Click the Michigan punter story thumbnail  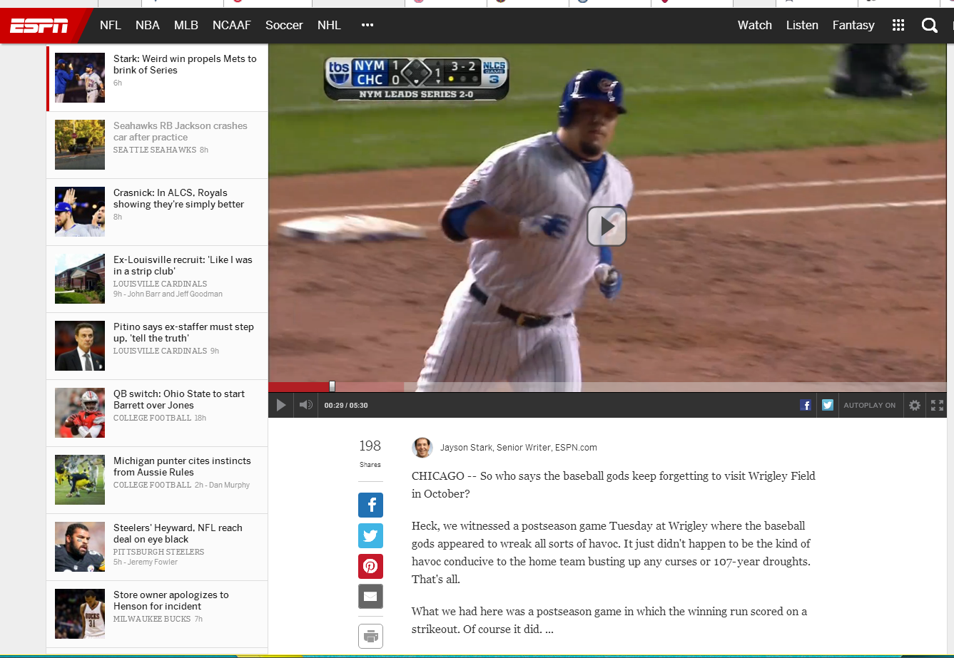coord(80,480)
